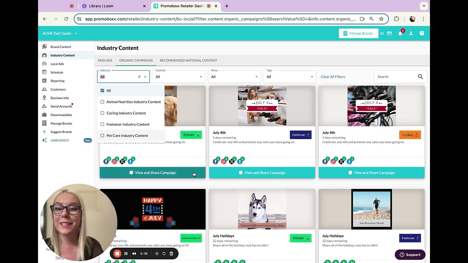The width and height of the screenshot is (468, 263).
Task: Open the notifications bell in header
Action: tap(400, 33)
